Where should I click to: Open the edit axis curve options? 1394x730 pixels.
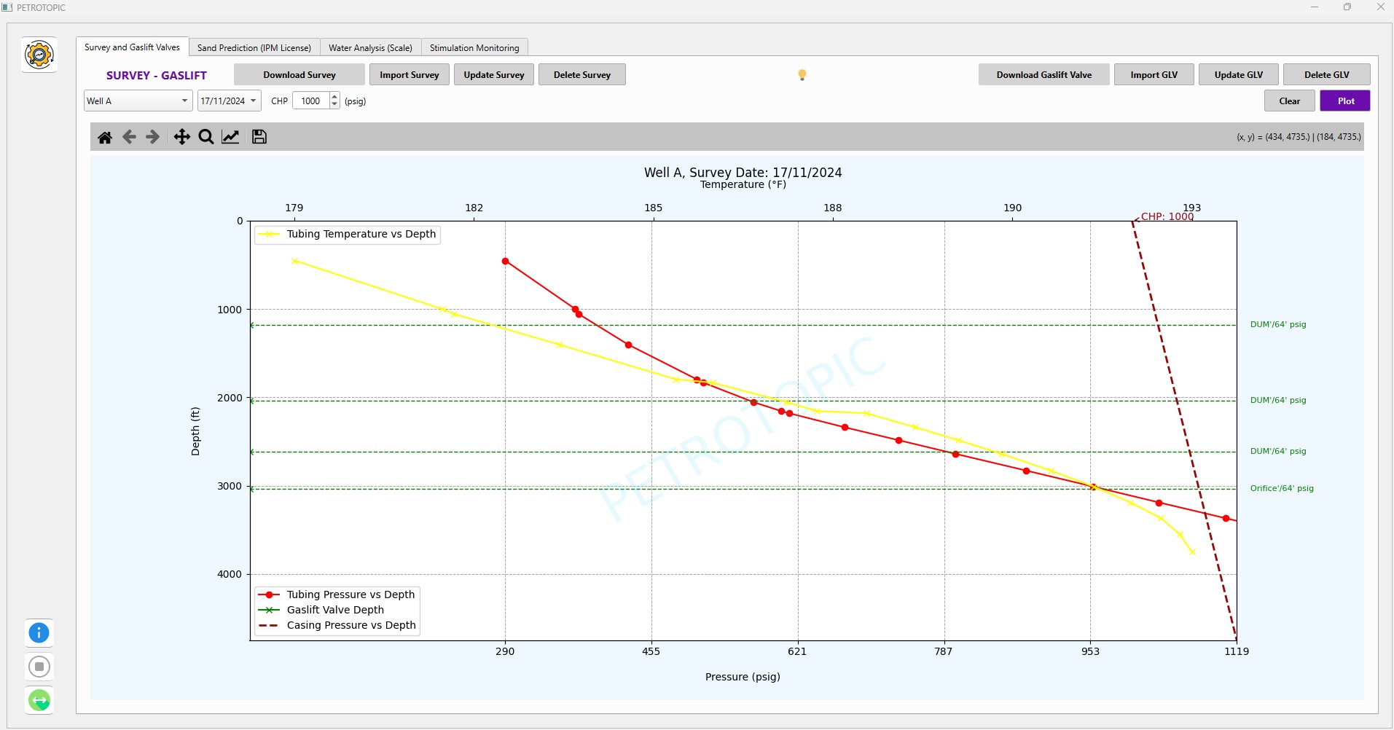(230, 137)
